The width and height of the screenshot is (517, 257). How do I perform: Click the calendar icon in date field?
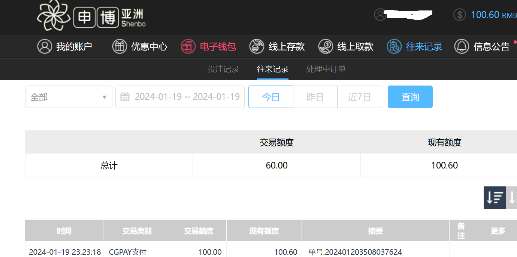point(125,97)
